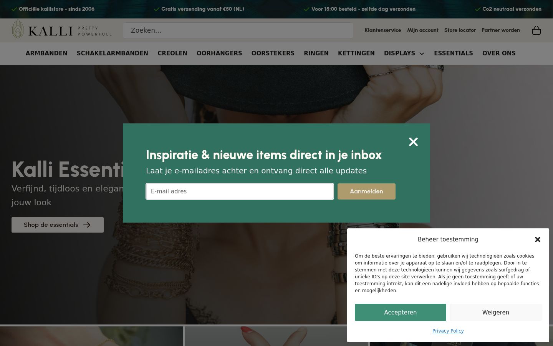Accept cookies with Accepteren button
The width and height of the screenshot is (553, 346).
pyautogui.click(x=401, y=312)
